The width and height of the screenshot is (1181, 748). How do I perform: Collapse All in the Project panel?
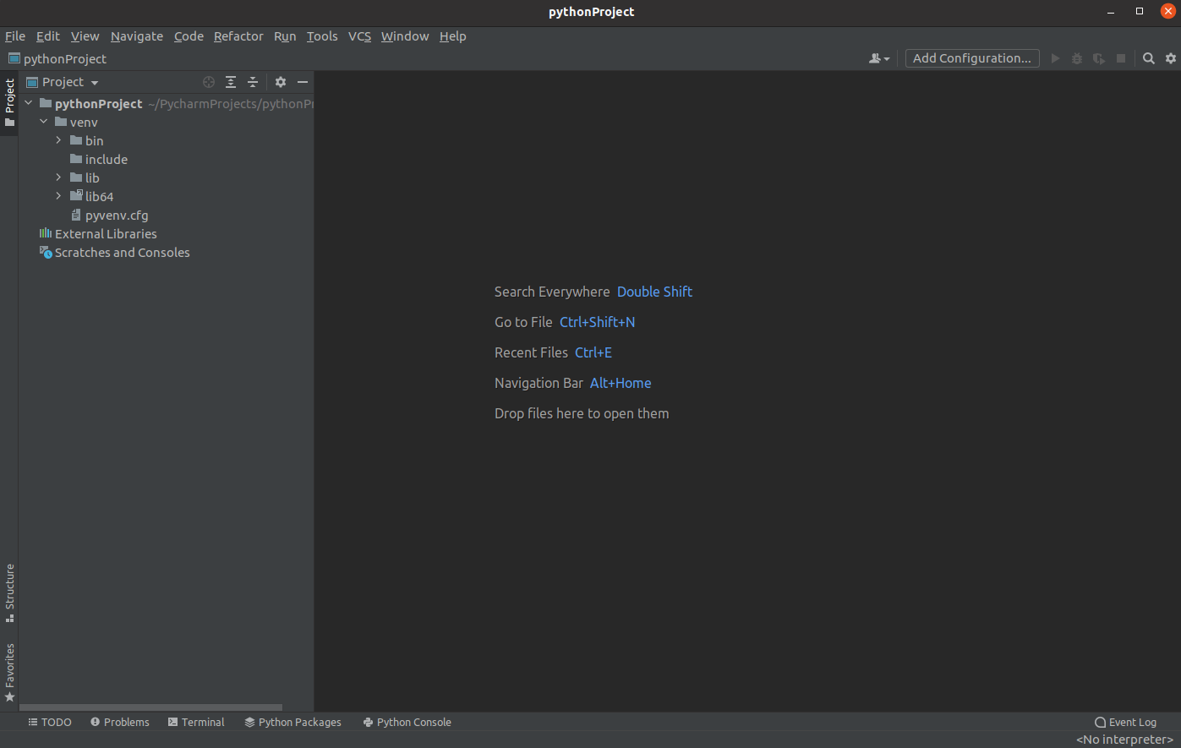tap(253, 82)
